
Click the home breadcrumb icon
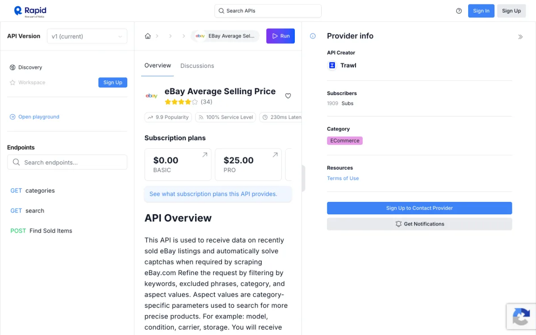coord(148,36)
